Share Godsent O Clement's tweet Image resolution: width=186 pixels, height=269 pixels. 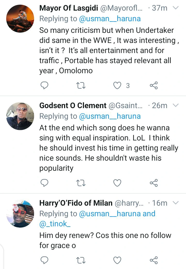pos(154,183)
